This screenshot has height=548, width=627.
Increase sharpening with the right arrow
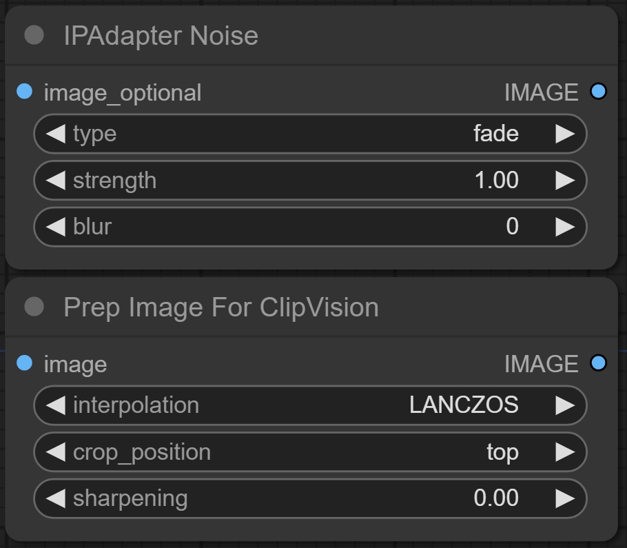pos(565,498)
